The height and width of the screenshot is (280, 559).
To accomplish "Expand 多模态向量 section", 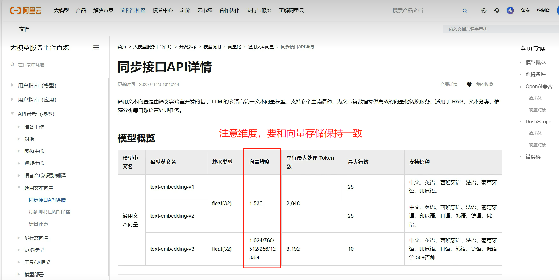I will (19, 238).
